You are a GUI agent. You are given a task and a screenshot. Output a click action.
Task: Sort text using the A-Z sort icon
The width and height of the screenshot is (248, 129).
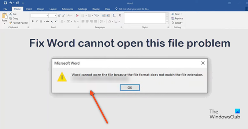(x=114, y=16)
